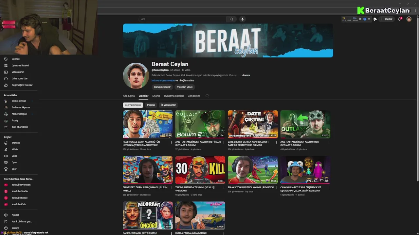Open the Geçmiş history icon in sidebar
This screenshot has height=235, width=419.
pos(6,59)
